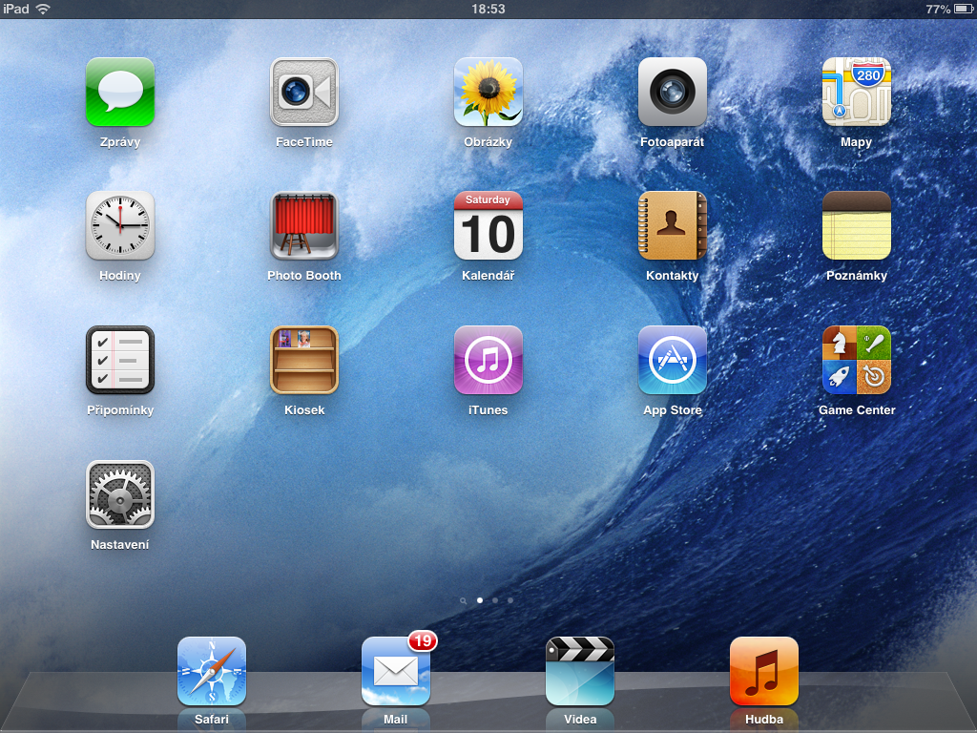
Task: Open Game Center
Action: [x=856, y=361]
